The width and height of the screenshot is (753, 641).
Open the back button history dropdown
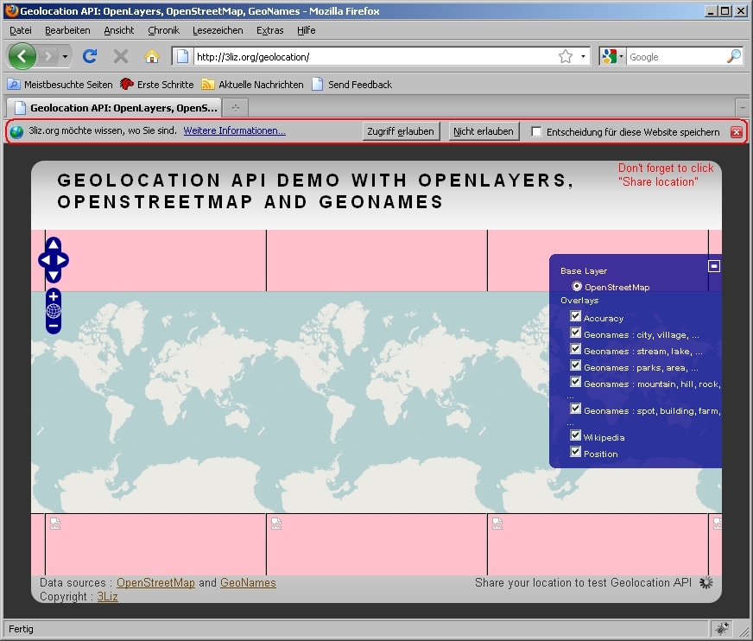pos(66,56)
